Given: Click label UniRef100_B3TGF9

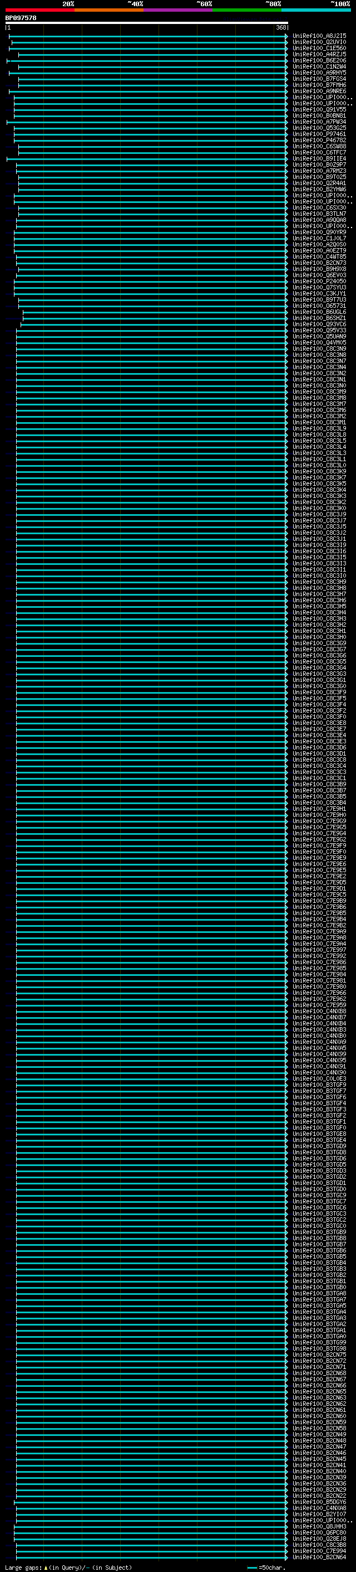Looking at the screenshot, I should tap(319, 1085).
